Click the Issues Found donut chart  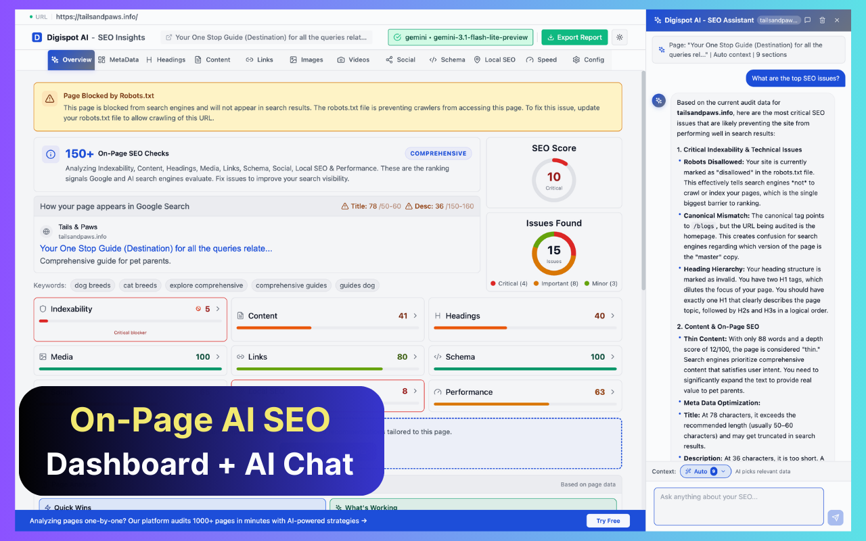coord(554,254)
